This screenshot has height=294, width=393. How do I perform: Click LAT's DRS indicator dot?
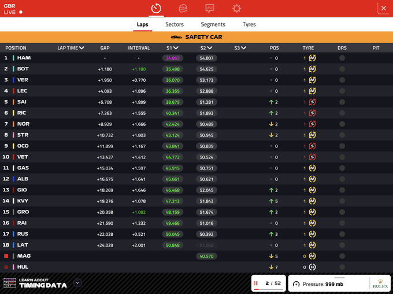(x=342, y=245)
